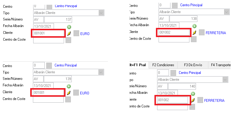Screen dimensions: 233x127
Task: Click the Cliente field in albarán 139
Action: [47, 93]
